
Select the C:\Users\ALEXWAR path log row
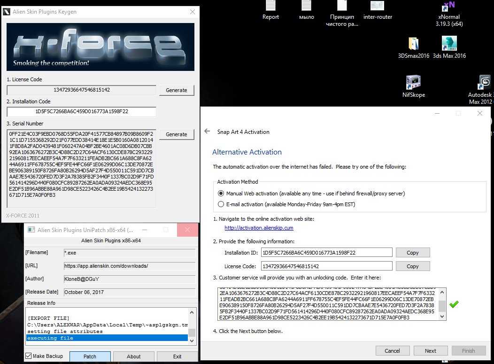click(107, 325)
